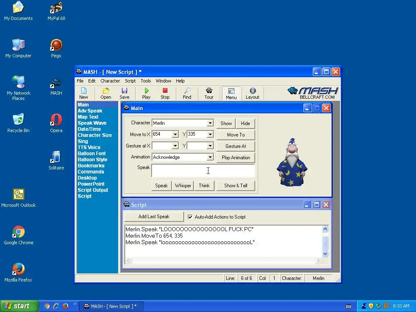Select the Microsoft Outlook desktop icon
Screen dimensions: 416x312
click(19, 198)
